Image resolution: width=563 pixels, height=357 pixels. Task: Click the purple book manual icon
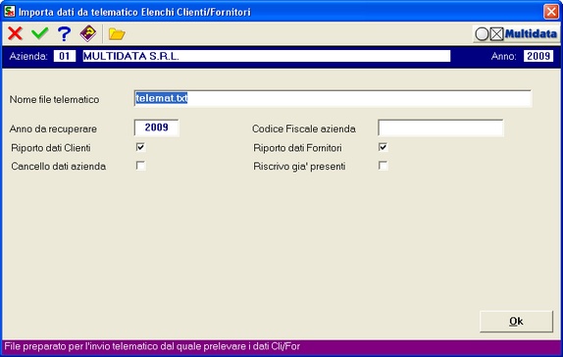point(88,33)
